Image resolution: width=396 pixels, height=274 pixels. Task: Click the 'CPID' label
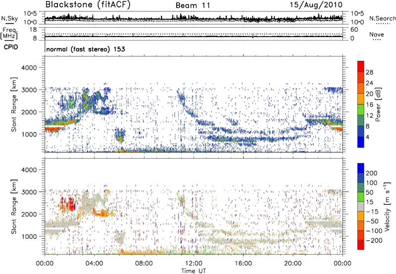11,47
